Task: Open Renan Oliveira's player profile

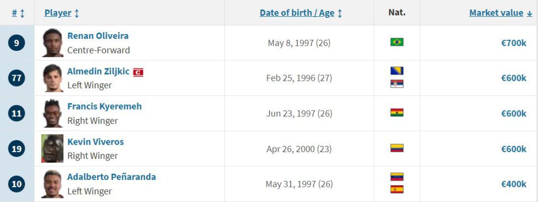Action: 98,36
